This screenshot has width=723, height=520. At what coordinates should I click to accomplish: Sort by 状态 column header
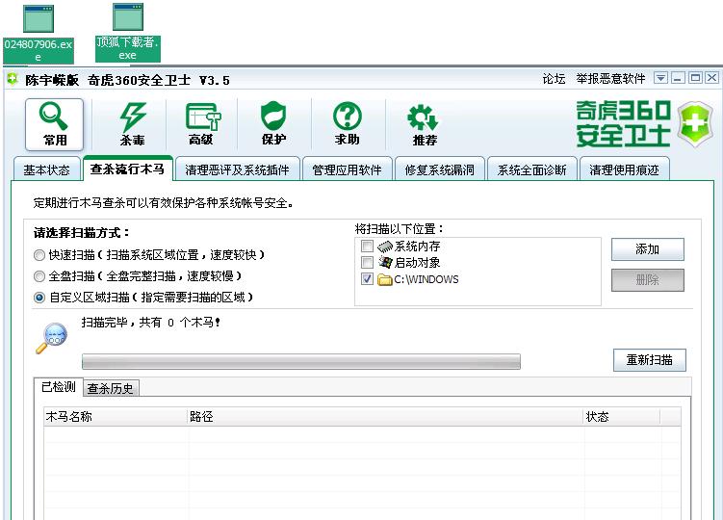click(x=621, y=417)
